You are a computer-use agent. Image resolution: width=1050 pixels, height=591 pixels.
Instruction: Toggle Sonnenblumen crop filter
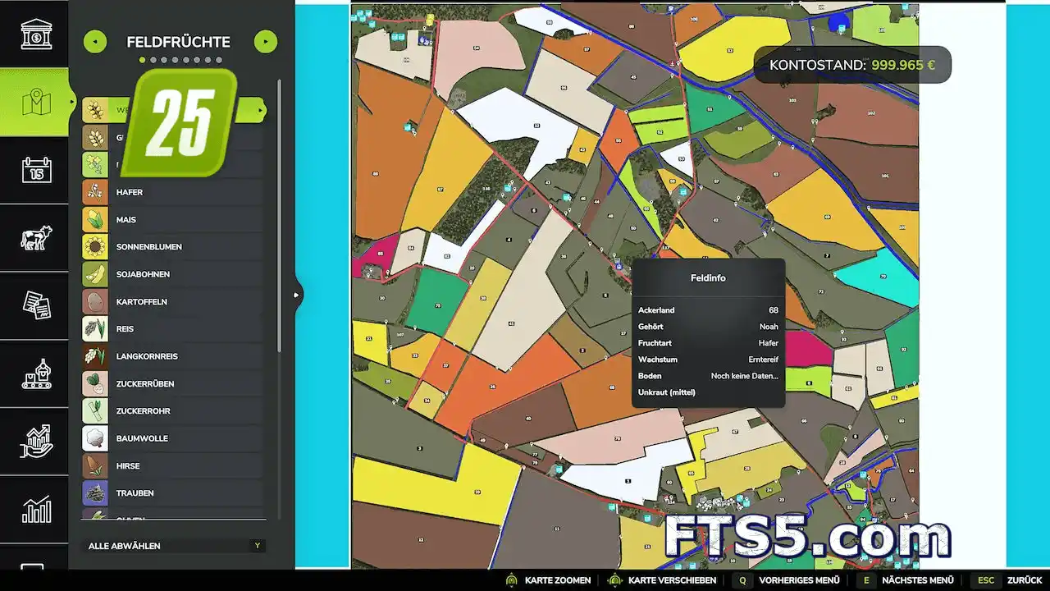click(x=172, y=247)
